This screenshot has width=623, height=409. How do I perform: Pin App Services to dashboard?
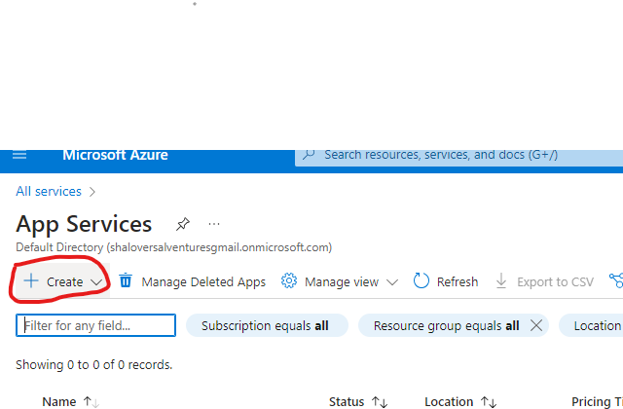pos(182,224)
